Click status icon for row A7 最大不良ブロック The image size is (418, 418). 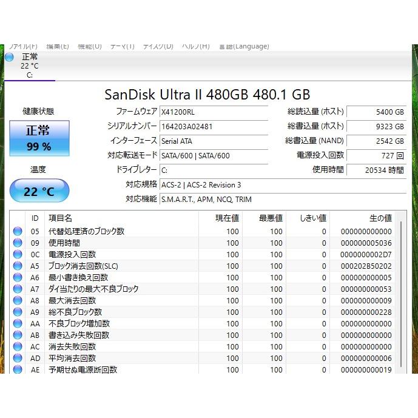[x=18, y=289]
